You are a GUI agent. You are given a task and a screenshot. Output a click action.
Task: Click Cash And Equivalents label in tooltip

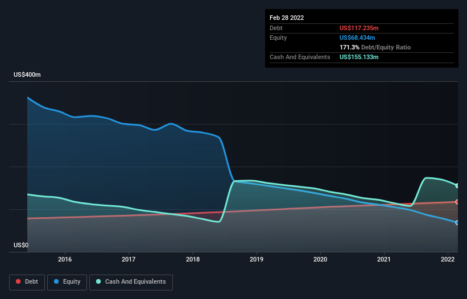click(x=300, y=57)
